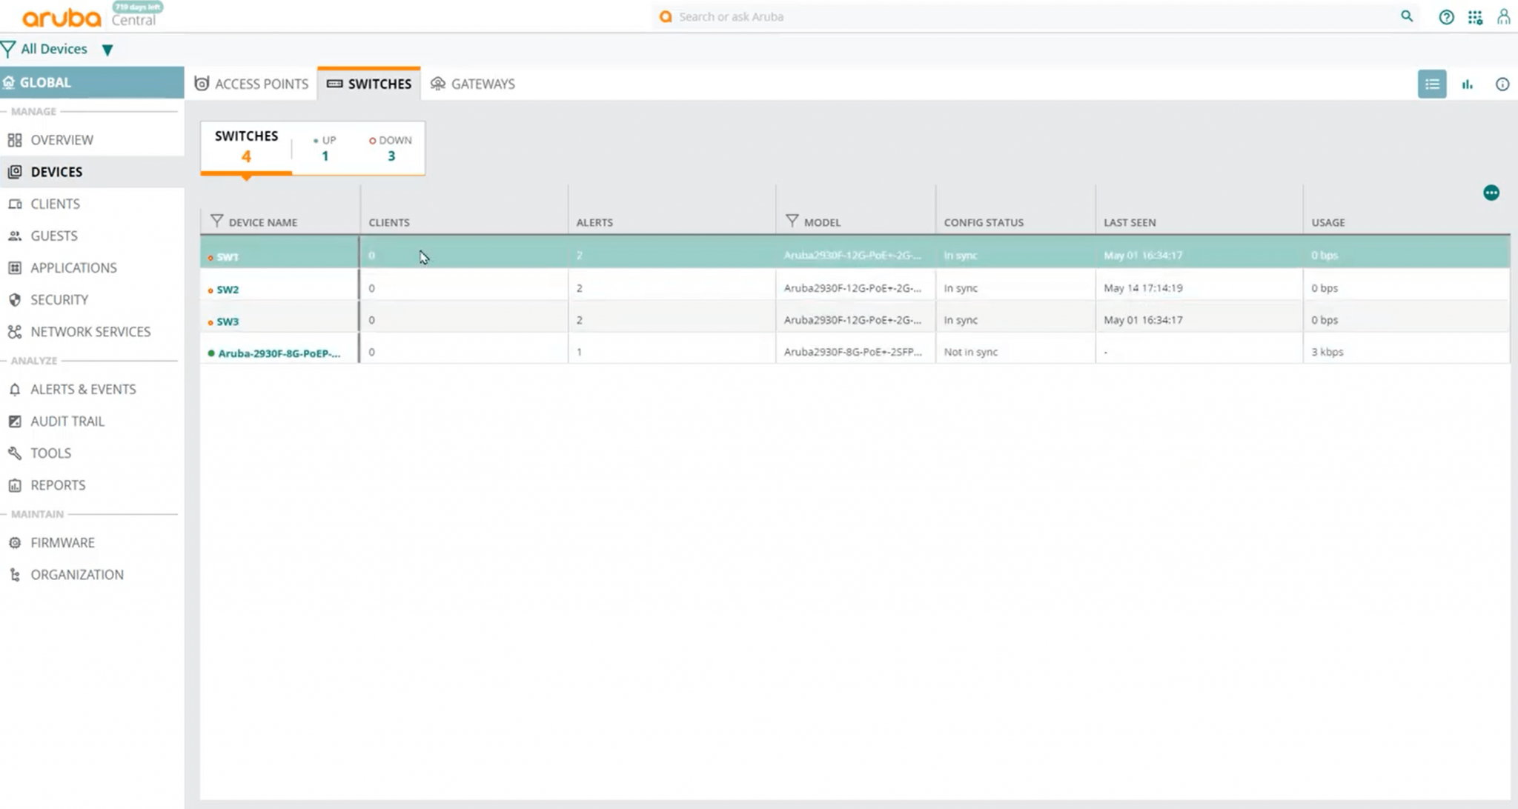This screenshot has width=1518, height=809.
Task: Click the search magnifier icon
Action: click(x=1406, y=16)
